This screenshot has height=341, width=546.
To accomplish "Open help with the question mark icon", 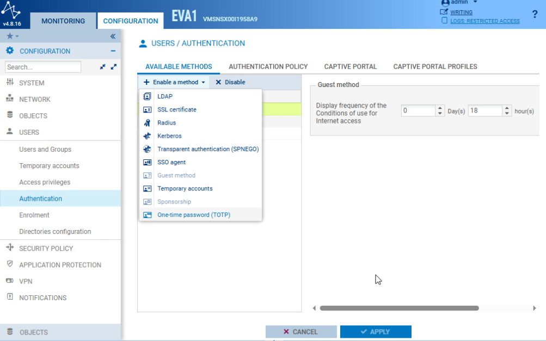I will point(535,14).
